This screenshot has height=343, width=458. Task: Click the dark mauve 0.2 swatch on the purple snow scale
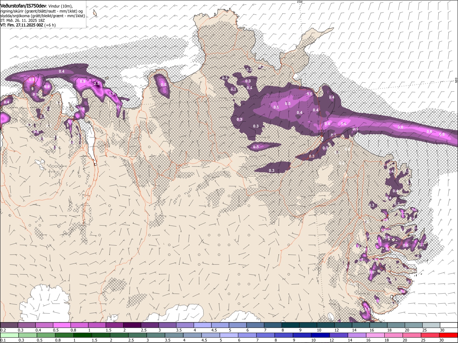(9, 325)
